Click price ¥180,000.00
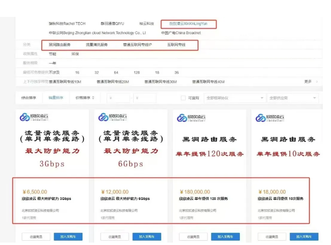 pos(195,192)
